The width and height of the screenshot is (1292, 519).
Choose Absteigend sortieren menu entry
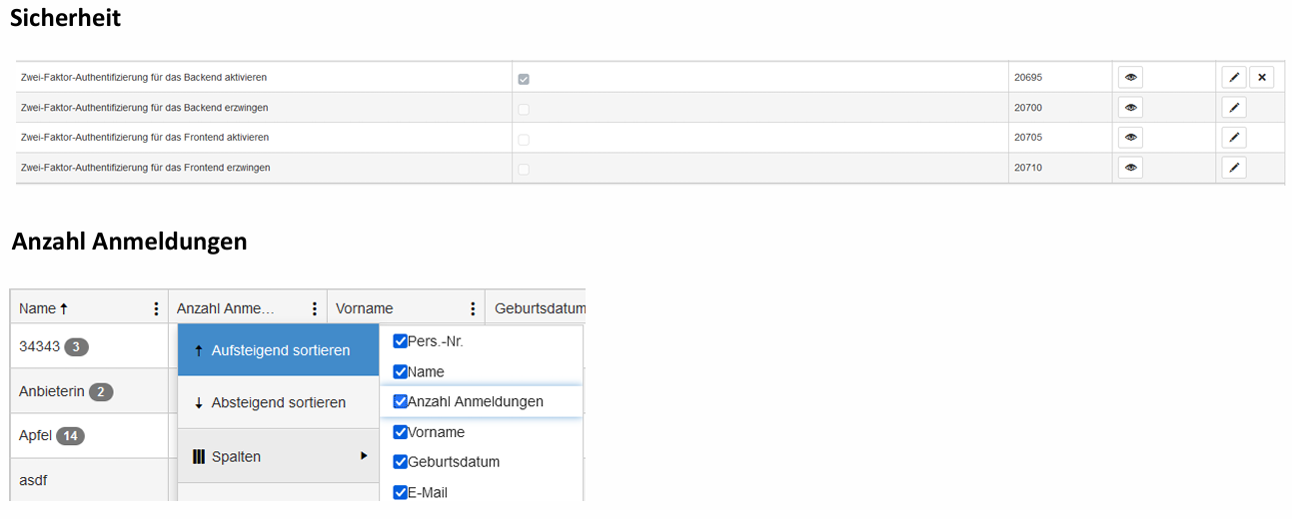tap(278, 403)
